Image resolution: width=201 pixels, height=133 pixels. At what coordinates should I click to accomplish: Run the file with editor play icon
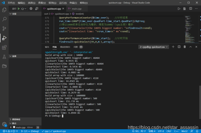point(179,9)
